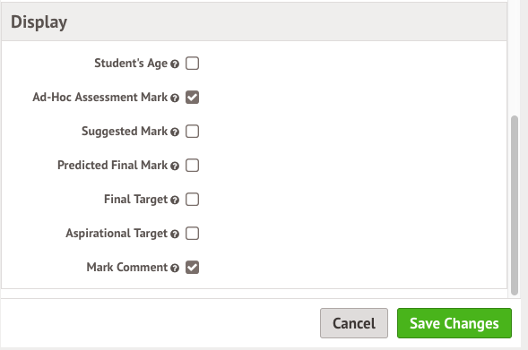Screen dimensions: 528x350
Task: Disable the Mark Comment checkbox
Action: (x=192, y=268)
